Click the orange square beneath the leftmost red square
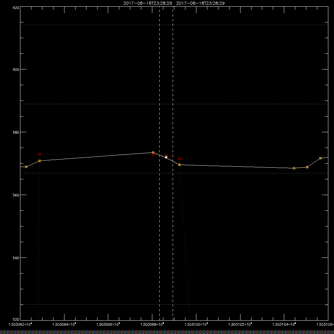Viewport: 334px width, 334px height. [40, 161]
